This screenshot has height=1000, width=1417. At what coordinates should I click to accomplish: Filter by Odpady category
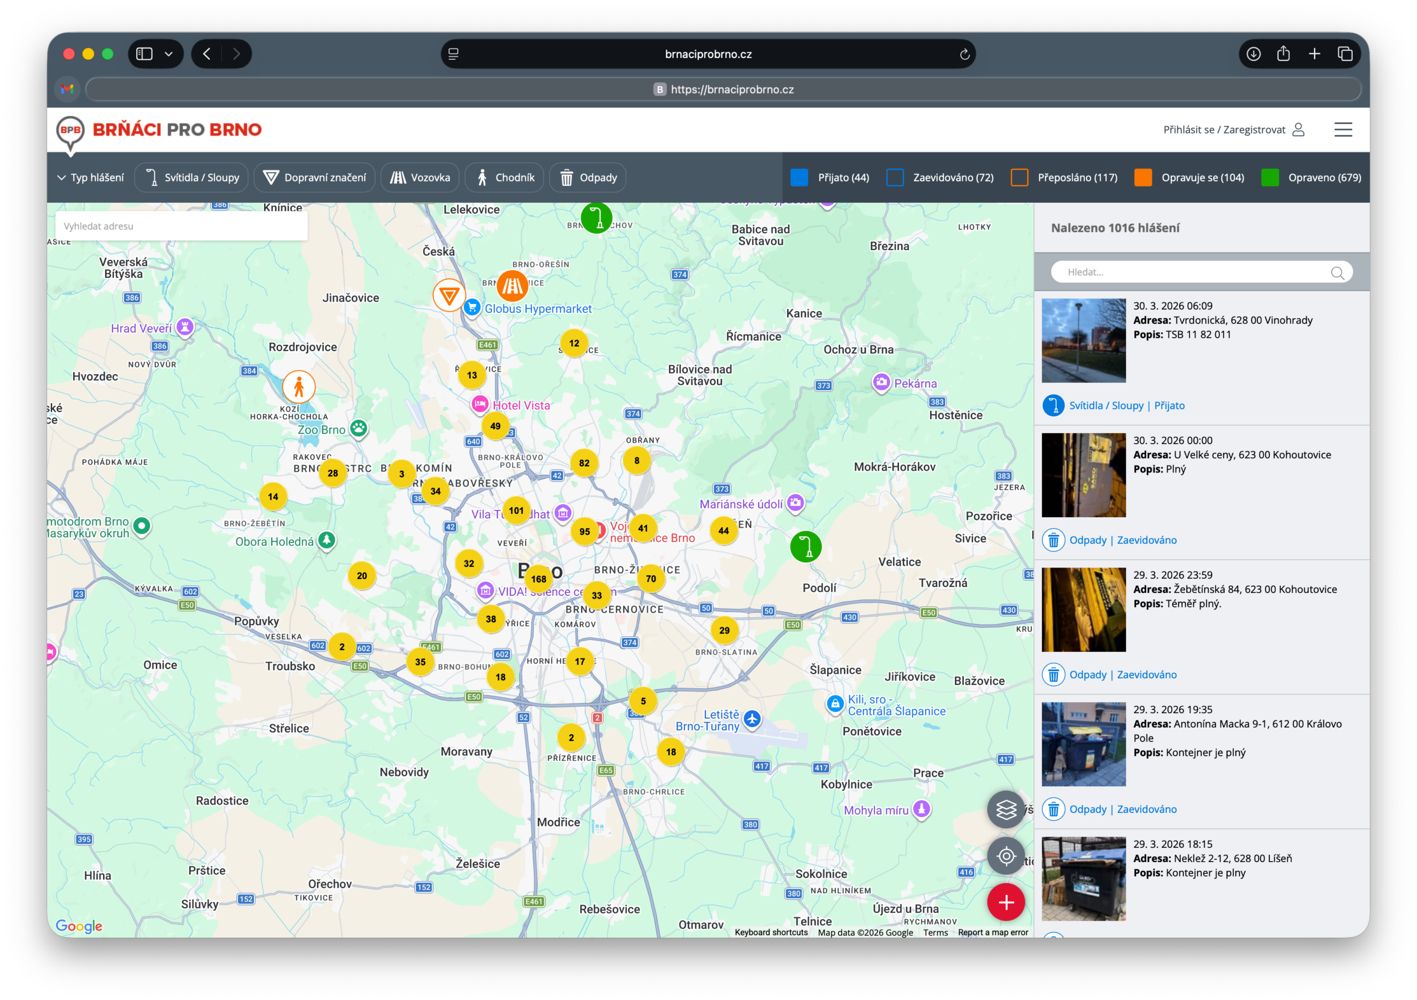(x=587, y=178)
